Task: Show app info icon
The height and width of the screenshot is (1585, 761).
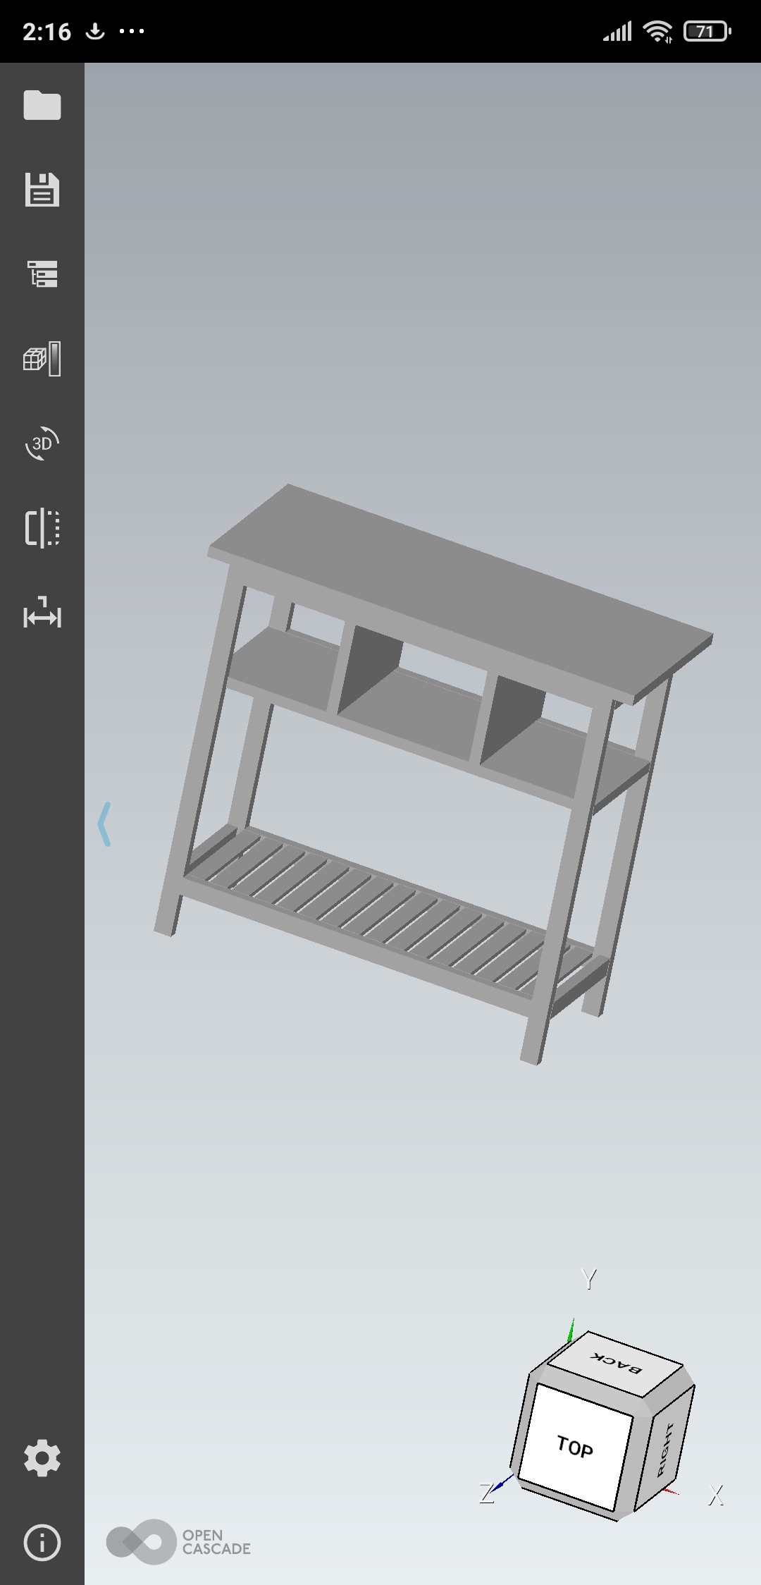Action: (x=42, y=1543)
